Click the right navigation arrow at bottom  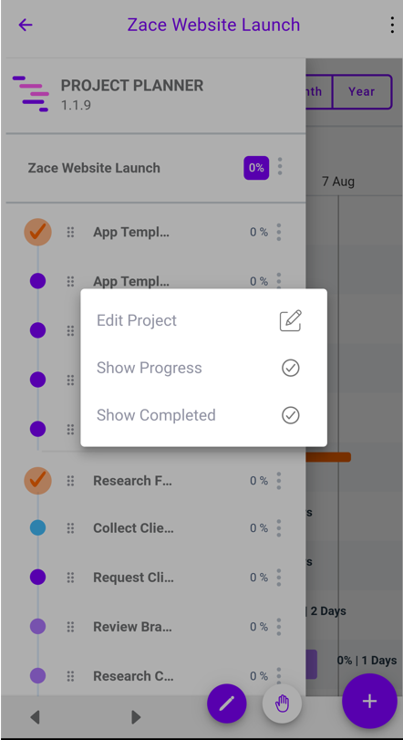point(136,718)
